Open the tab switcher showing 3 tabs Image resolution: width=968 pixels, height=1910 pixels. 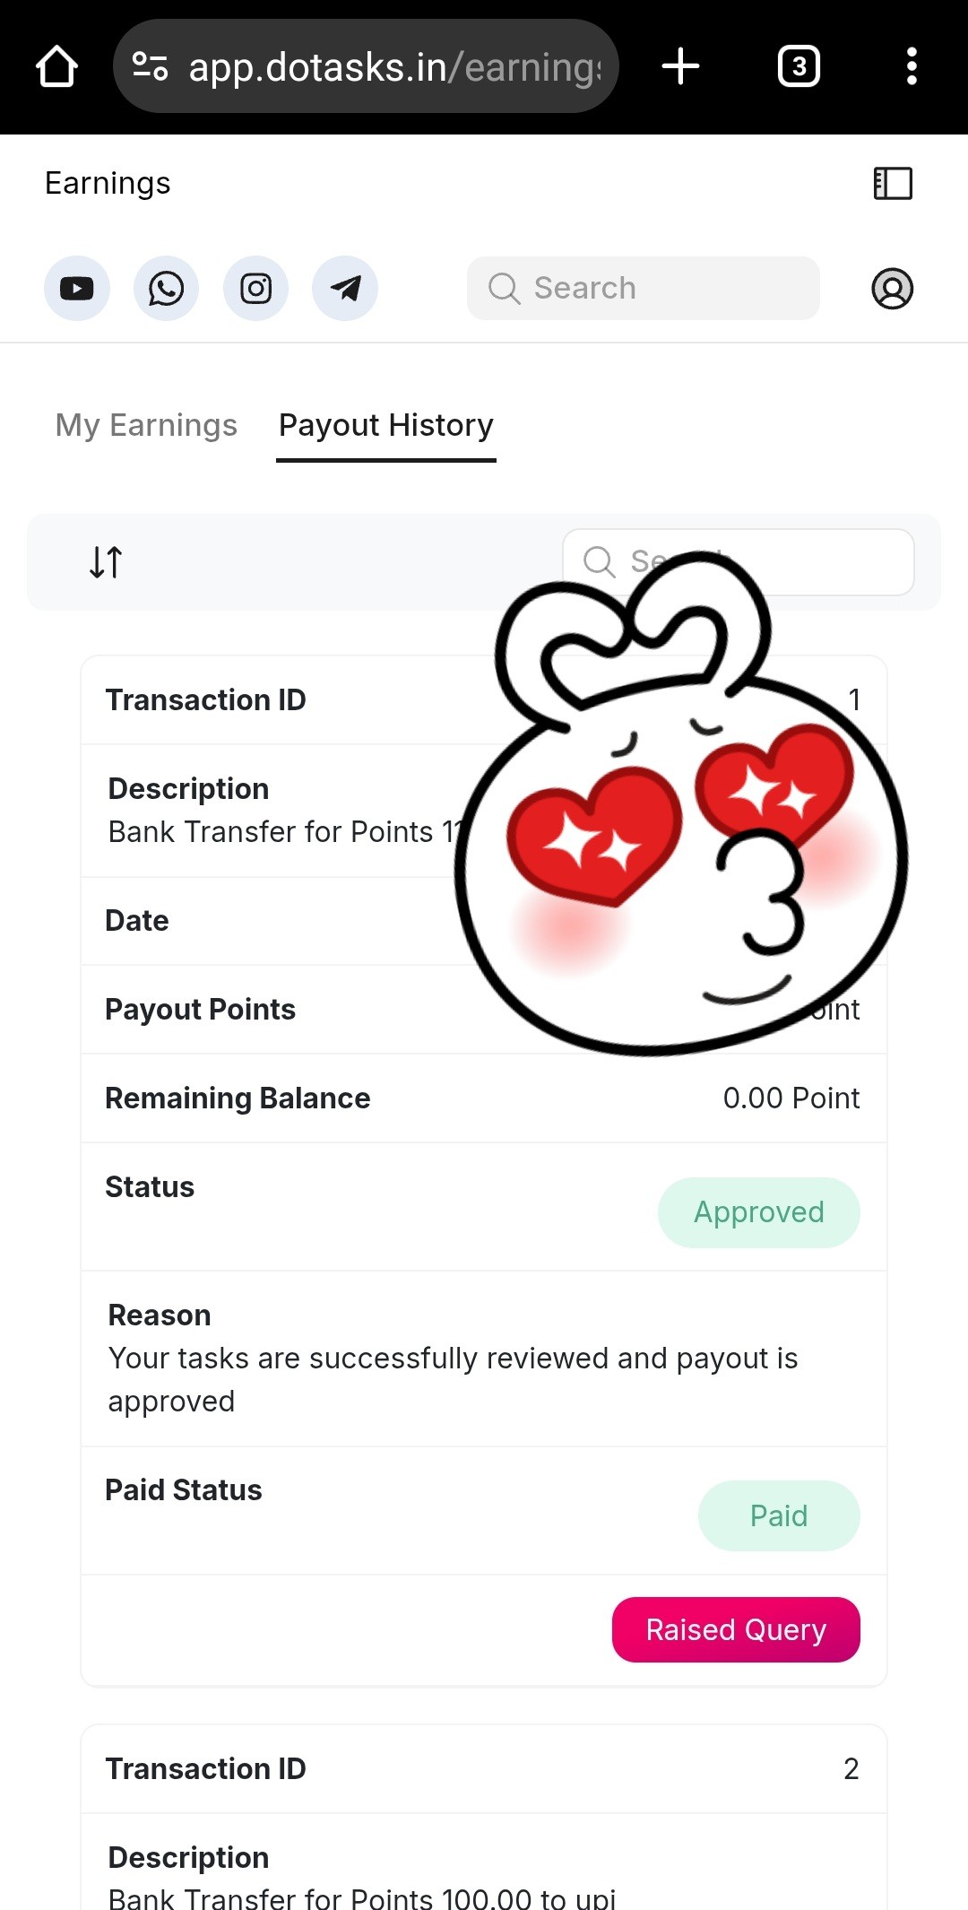799,66
